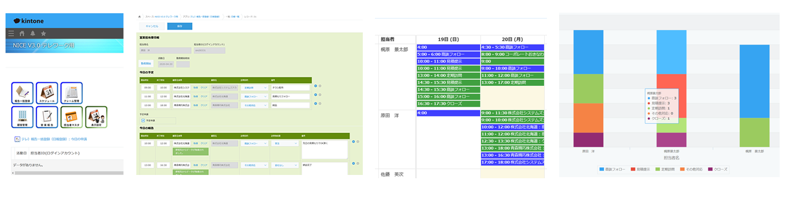This screenshot has height=203, width=789.
Task: Click 見積もりフォロー remarks field
Action: [291, 96]
